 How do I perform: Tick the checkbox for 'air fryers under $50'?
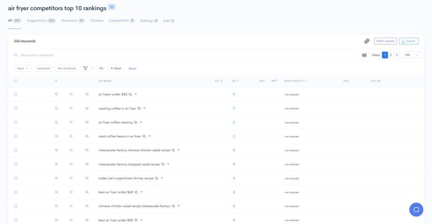click(16, 94)
